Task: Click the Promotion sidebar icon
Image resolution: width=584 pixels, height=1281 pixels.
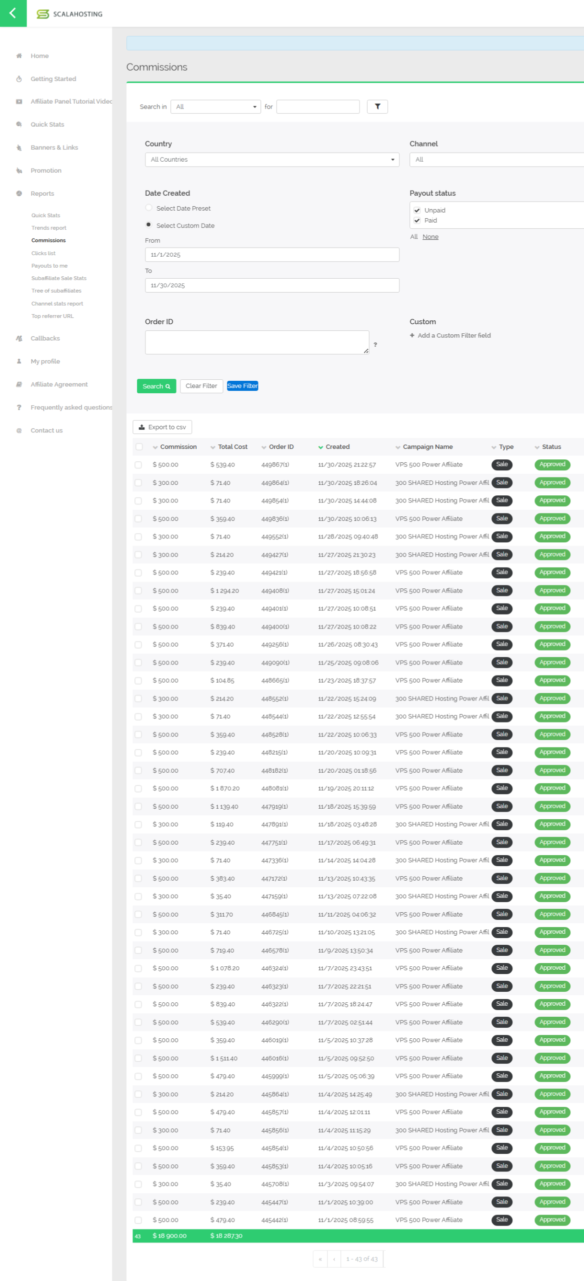Action: click(x=19, y=171)
